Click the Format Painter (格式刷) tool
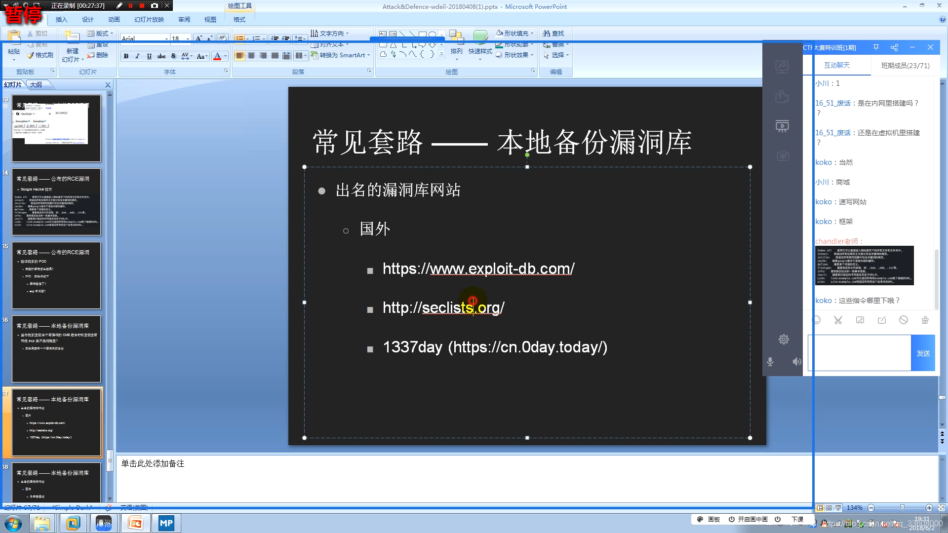Screen dimensions: 948x533 [x=40, y=55]
